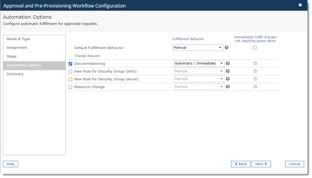Image resolution: width=312 pixels, height=178 pixels.
Task: Go to Name & Type step
Action: [x=34, y=39]
